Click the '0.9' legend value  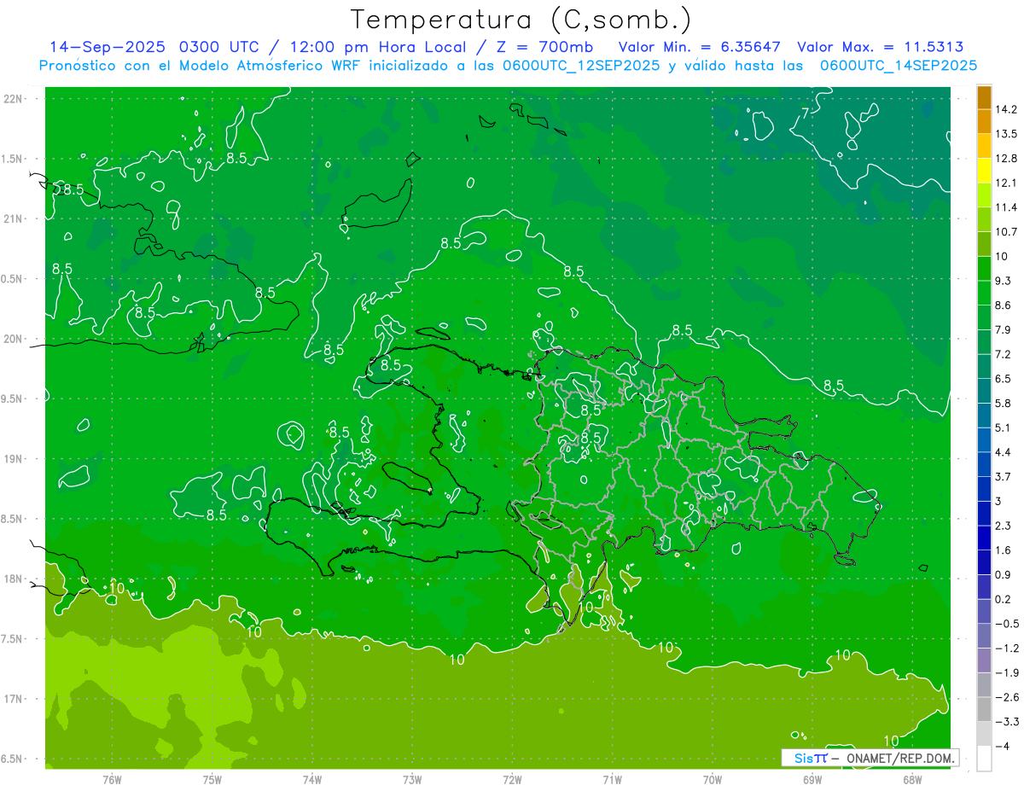point(1004,574)
